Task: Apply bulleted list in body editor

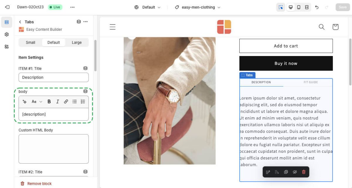Action: 75,101
